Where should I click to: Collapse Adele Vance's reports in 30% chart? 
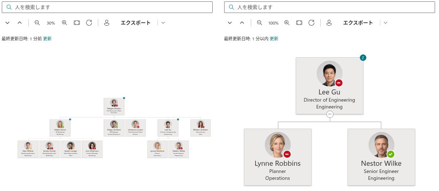click(x=60, y=136)
